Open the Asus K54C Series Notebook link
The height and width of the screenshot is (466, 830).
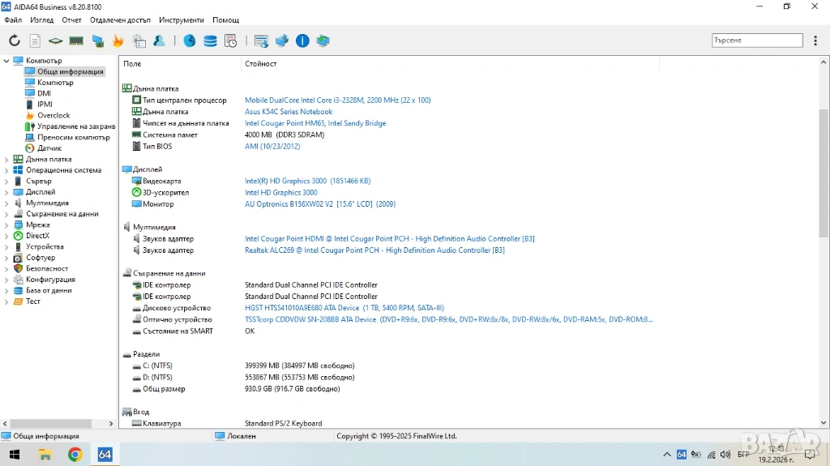click(x=289, y=112)
